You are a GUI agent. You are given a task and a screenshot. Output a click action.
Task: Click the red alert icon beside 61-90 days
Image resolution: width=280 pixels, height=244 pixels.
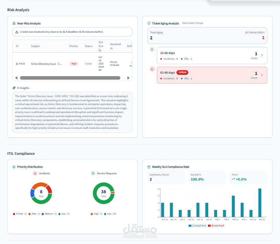pos(152,69)
